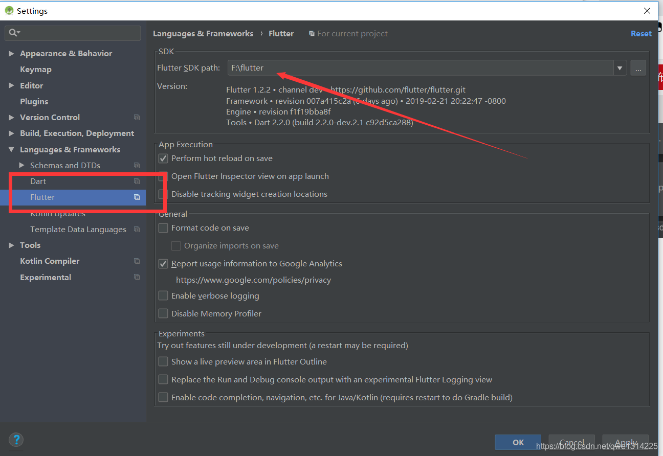This screenshot has height=456, width=663.
Task: Select Plugins in settings tree
Action: click(x=34, y=102)
